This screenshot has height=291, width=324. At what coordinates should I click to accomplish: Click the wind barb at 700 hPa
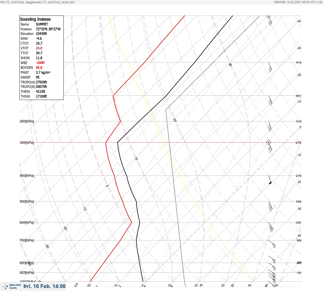point(272,244)
